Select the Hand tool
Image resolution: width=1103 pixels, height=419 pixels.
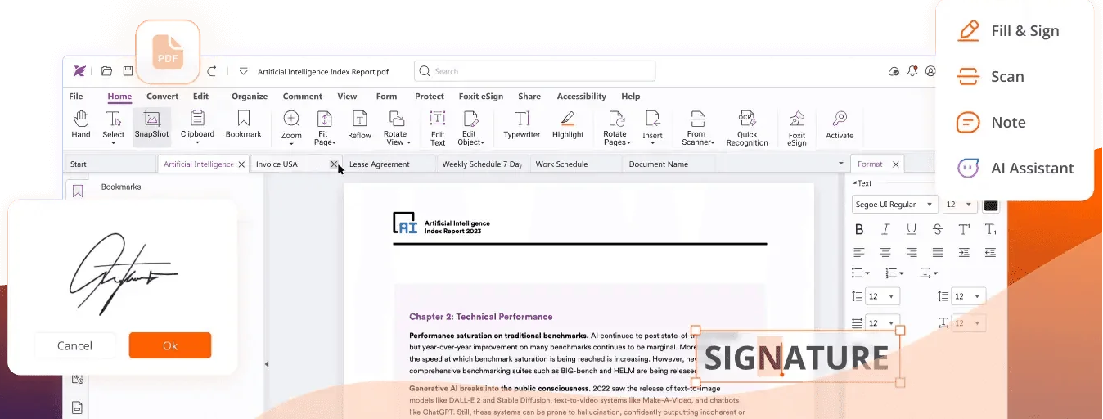(x=81, y=125)
